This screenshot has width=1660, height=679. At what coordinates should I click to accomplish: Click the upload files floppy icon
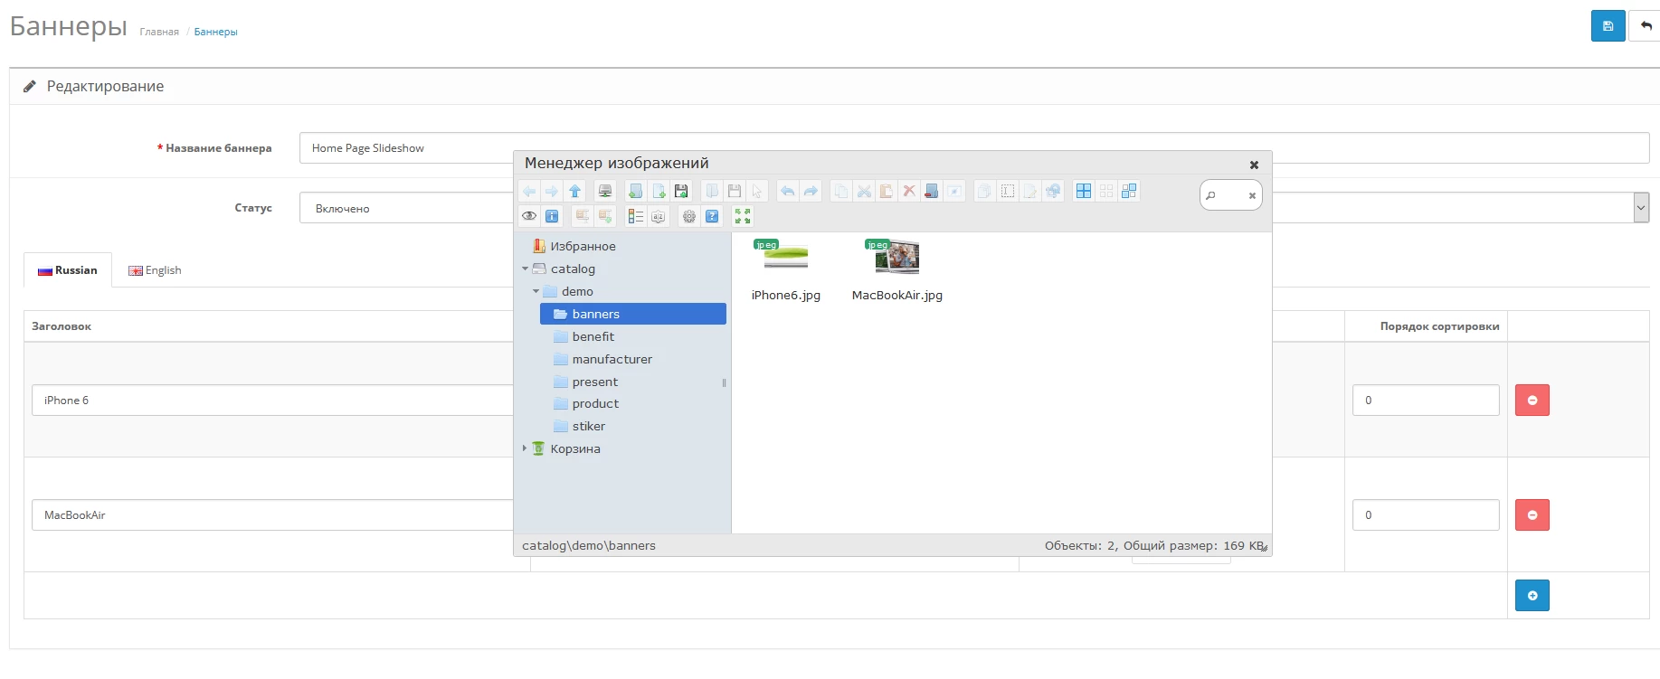pyautogui.click(x=681, y=191)
